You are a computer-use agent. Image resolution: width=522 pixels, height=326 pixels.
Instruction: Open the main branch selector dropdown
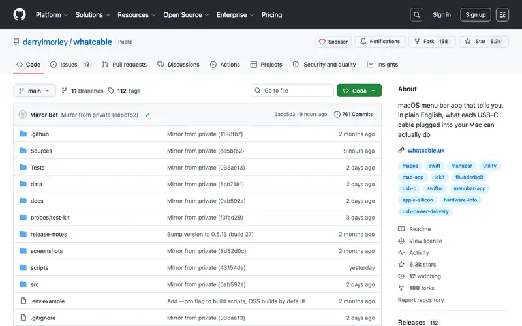tap(35, 91)
